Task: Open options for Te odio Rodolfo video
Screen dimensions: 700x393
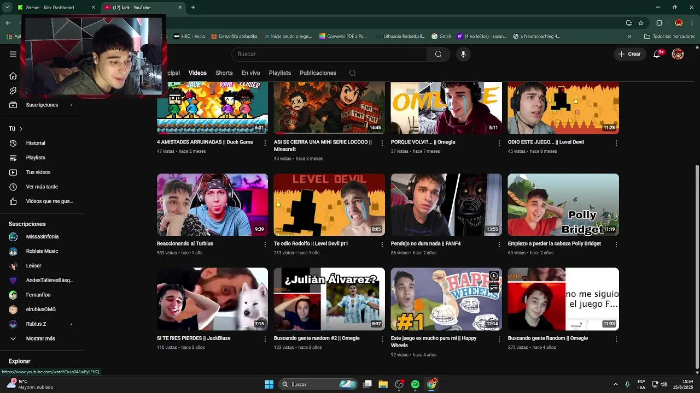Action: (x=382, y=245)
